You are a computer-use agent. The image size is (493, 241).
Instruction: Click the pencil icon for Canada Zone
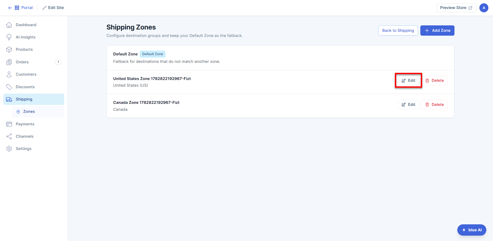click(x=404, y=105)
